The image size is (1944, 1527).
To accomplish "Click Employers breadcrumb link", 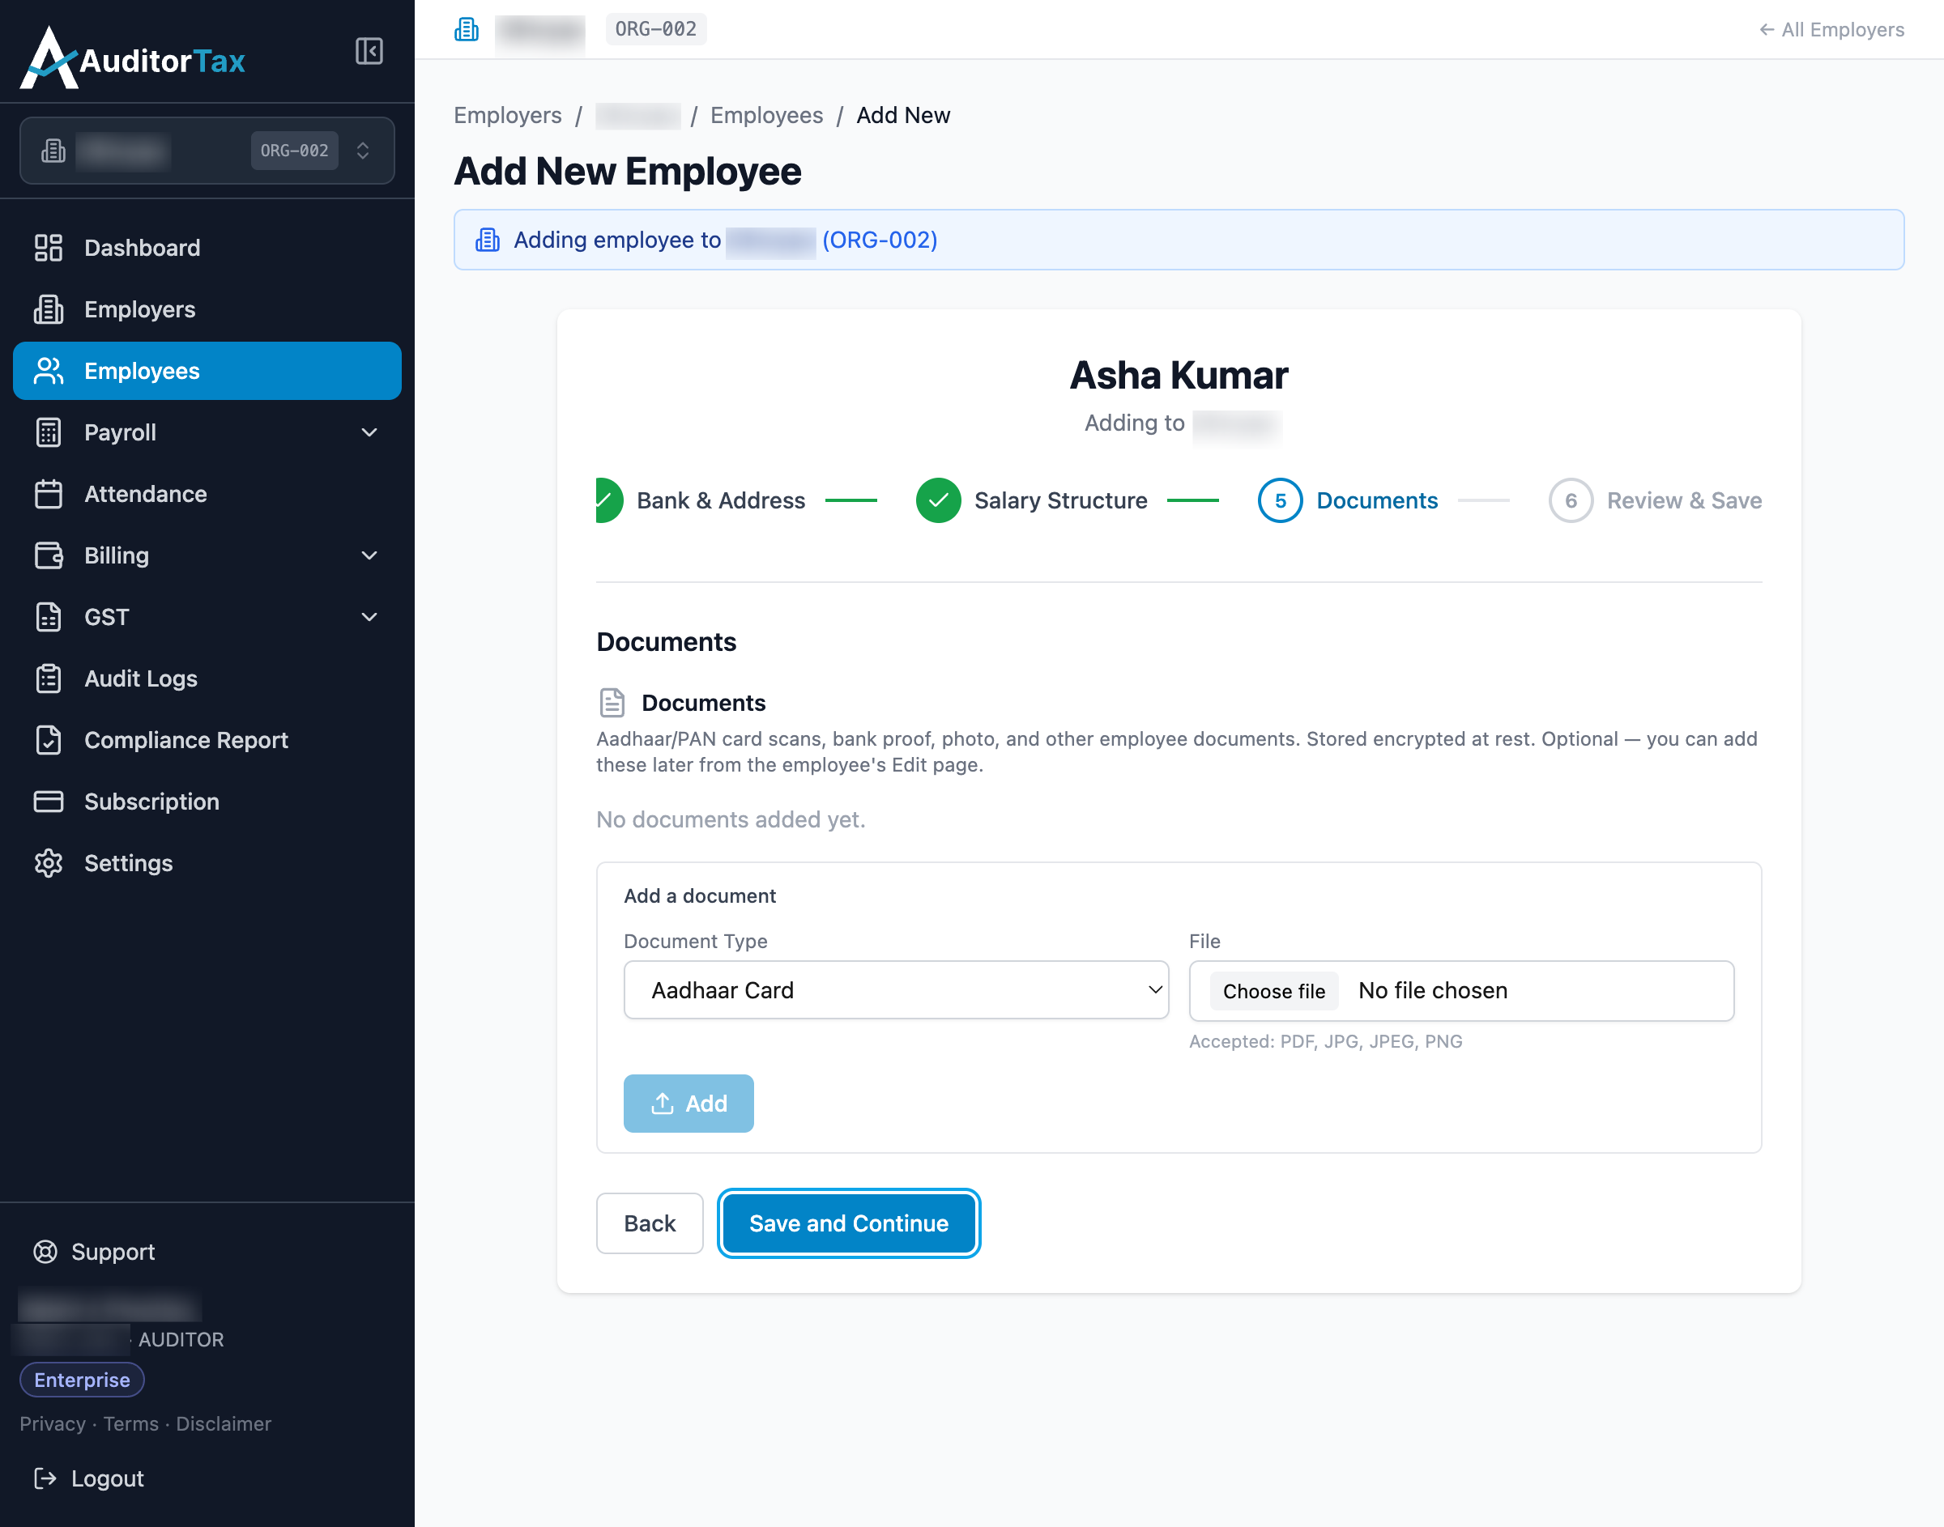I will [508, 115].
